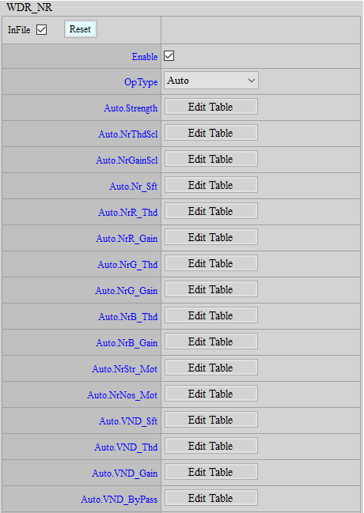This screenshot has height=513, width=364.
Task: Toggle the InFile checkbox
Action: click(41, 30)
